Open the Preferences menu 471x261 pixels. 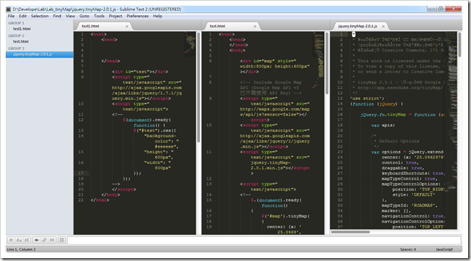(138, 16)
